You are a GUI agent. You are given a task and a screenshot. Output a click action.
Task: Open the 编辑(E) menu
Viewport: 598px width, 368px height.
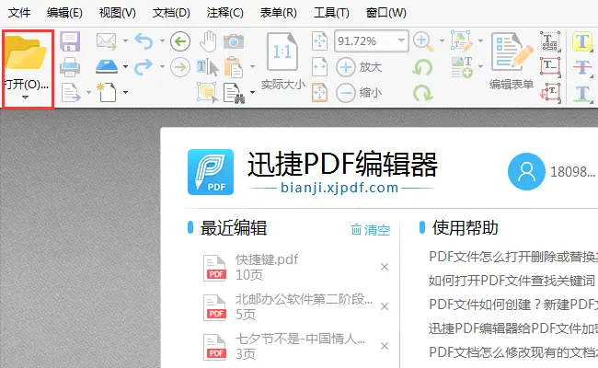[x=64, y=13]
